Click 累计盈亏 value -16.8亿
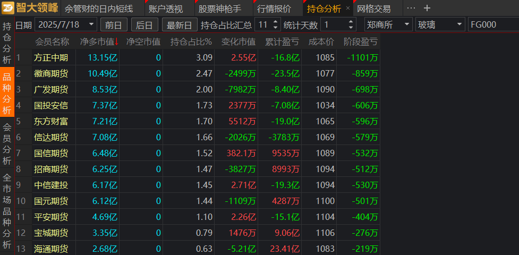 pos(285,57)
